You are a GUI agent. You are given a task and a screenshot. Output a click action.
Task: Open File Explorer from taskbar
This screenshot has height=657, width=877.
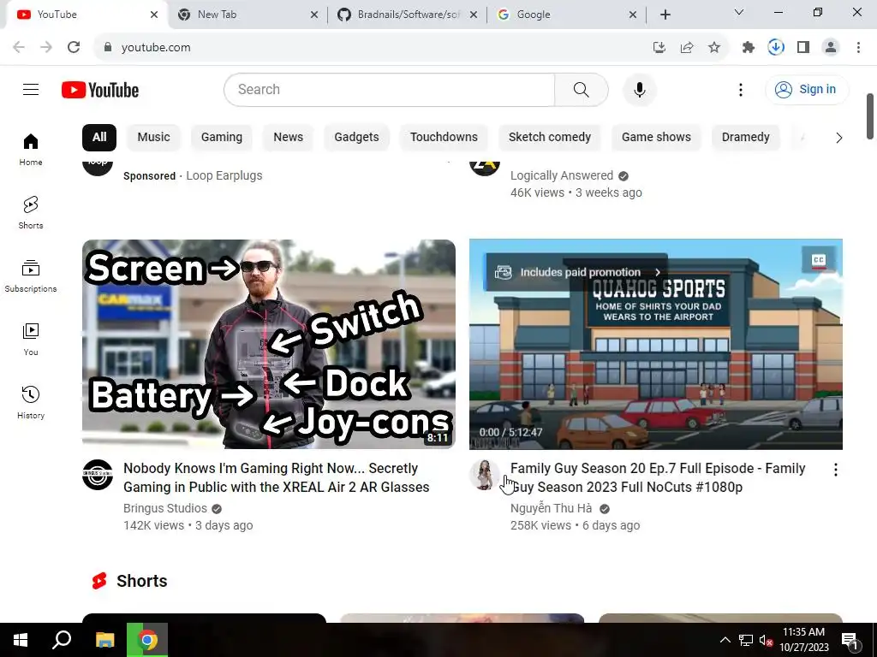point(104,640)
